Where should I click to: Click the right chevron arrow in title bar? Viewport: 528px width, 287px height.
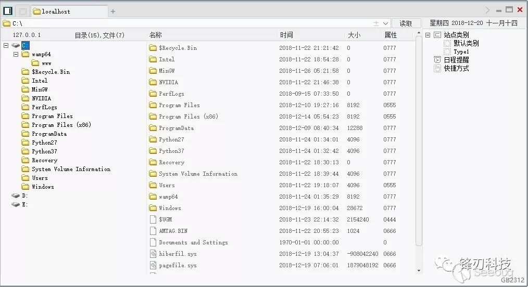(x=487, y=10)
